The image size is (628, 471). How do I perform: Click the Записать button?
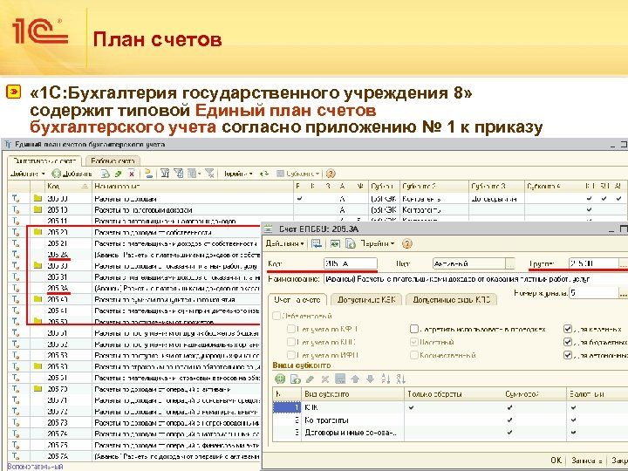[587, 461]
